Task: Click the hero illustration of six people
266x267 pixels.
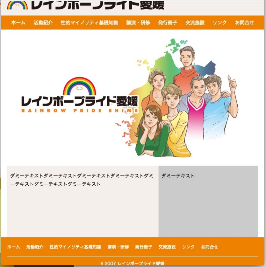Action: (x=187, y=101)
